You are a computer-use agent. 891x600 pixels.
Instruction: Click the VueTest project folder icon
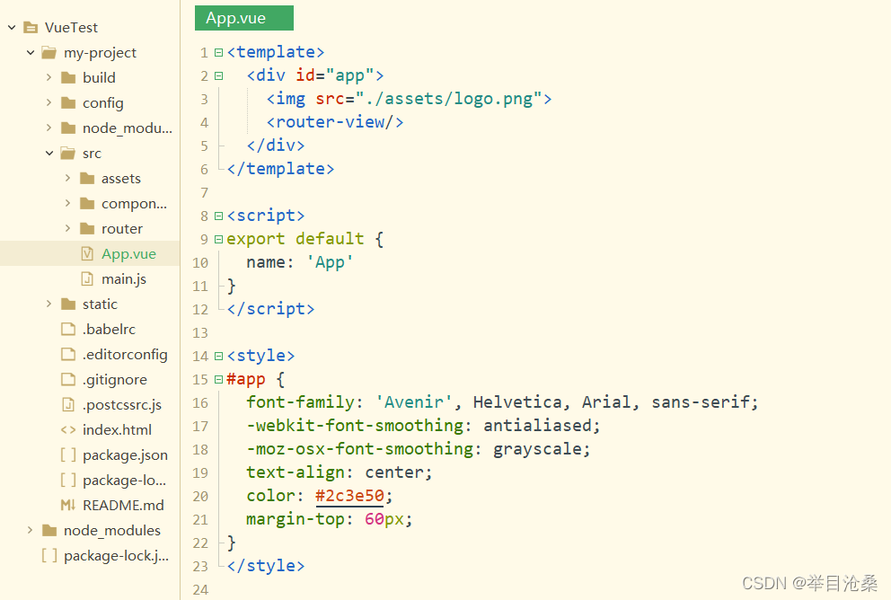click(31, 27)
